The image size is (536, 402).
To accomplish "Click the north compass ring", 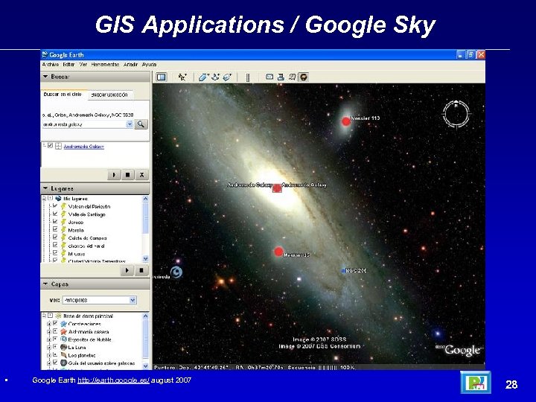I will 456,114.
